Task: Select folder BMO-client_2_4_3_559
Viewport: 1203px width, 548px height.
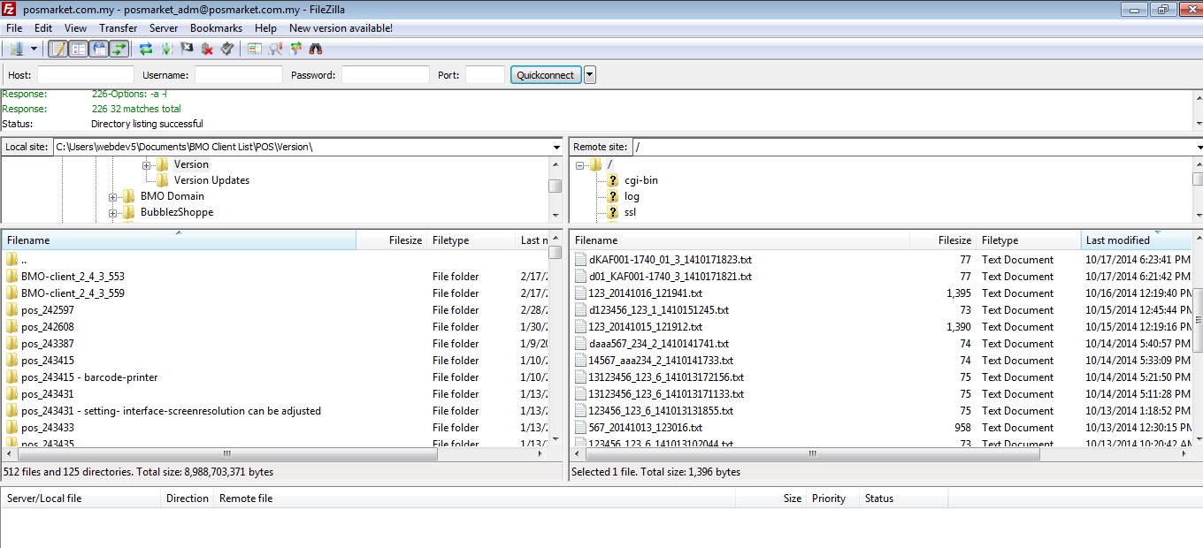Action: pyautogui.click(x=275, y=293)
